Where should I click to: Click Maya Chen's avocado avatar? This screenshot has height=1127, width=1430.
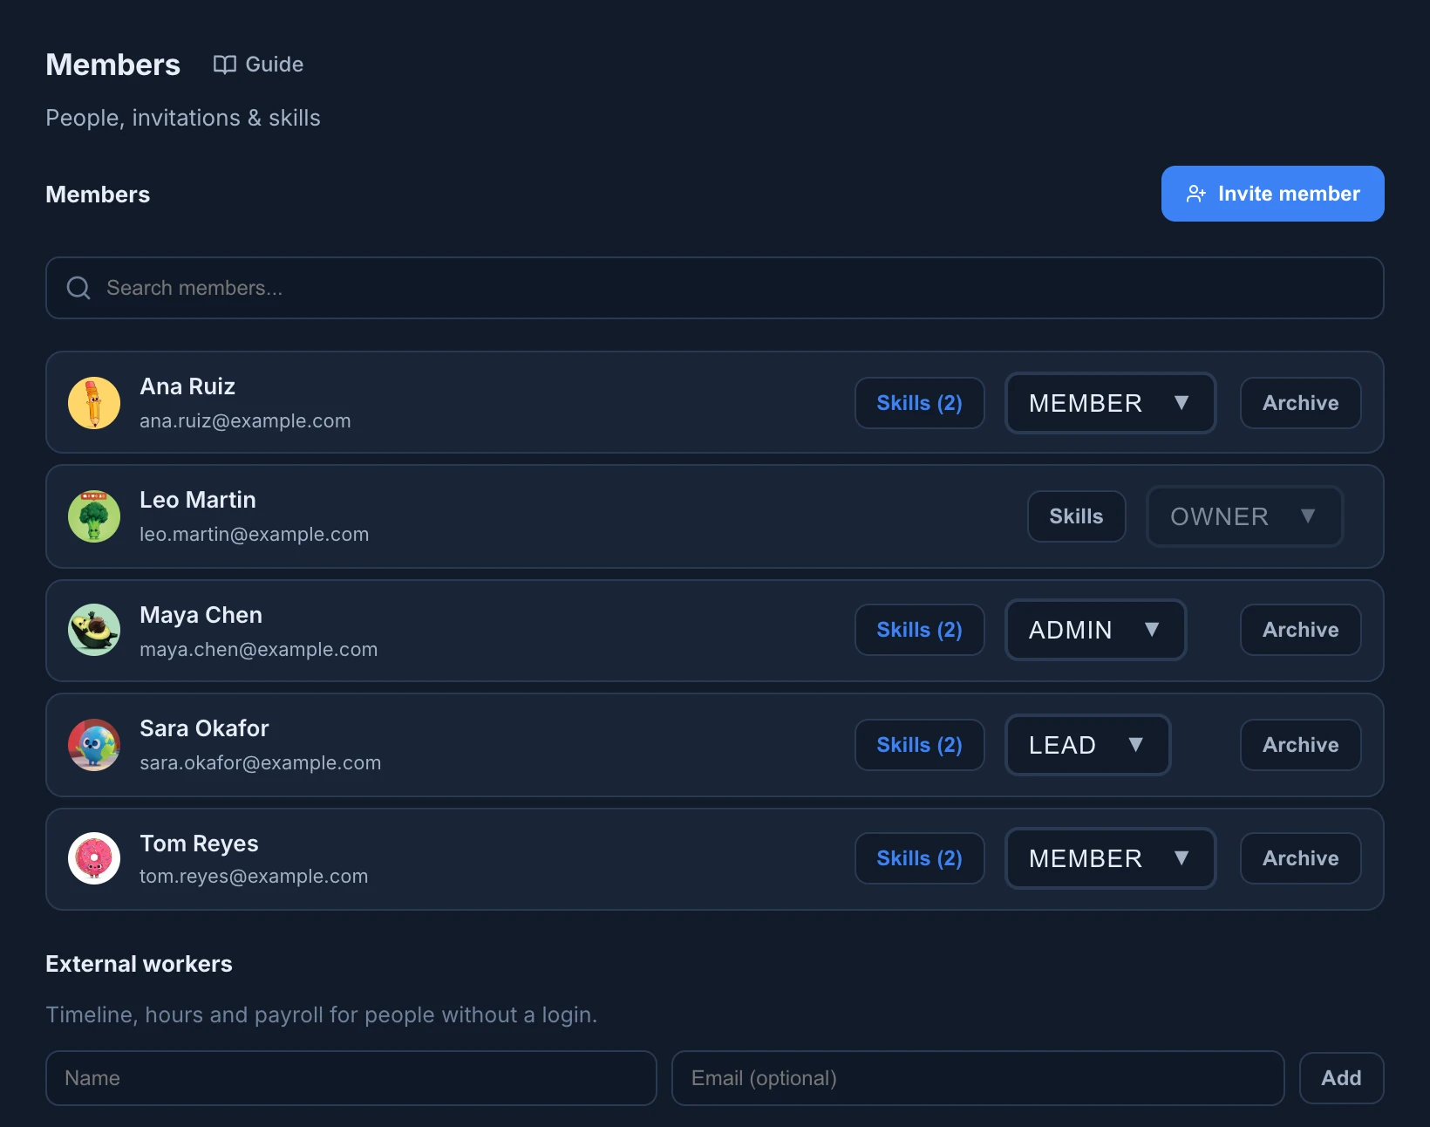pos(94,630)
